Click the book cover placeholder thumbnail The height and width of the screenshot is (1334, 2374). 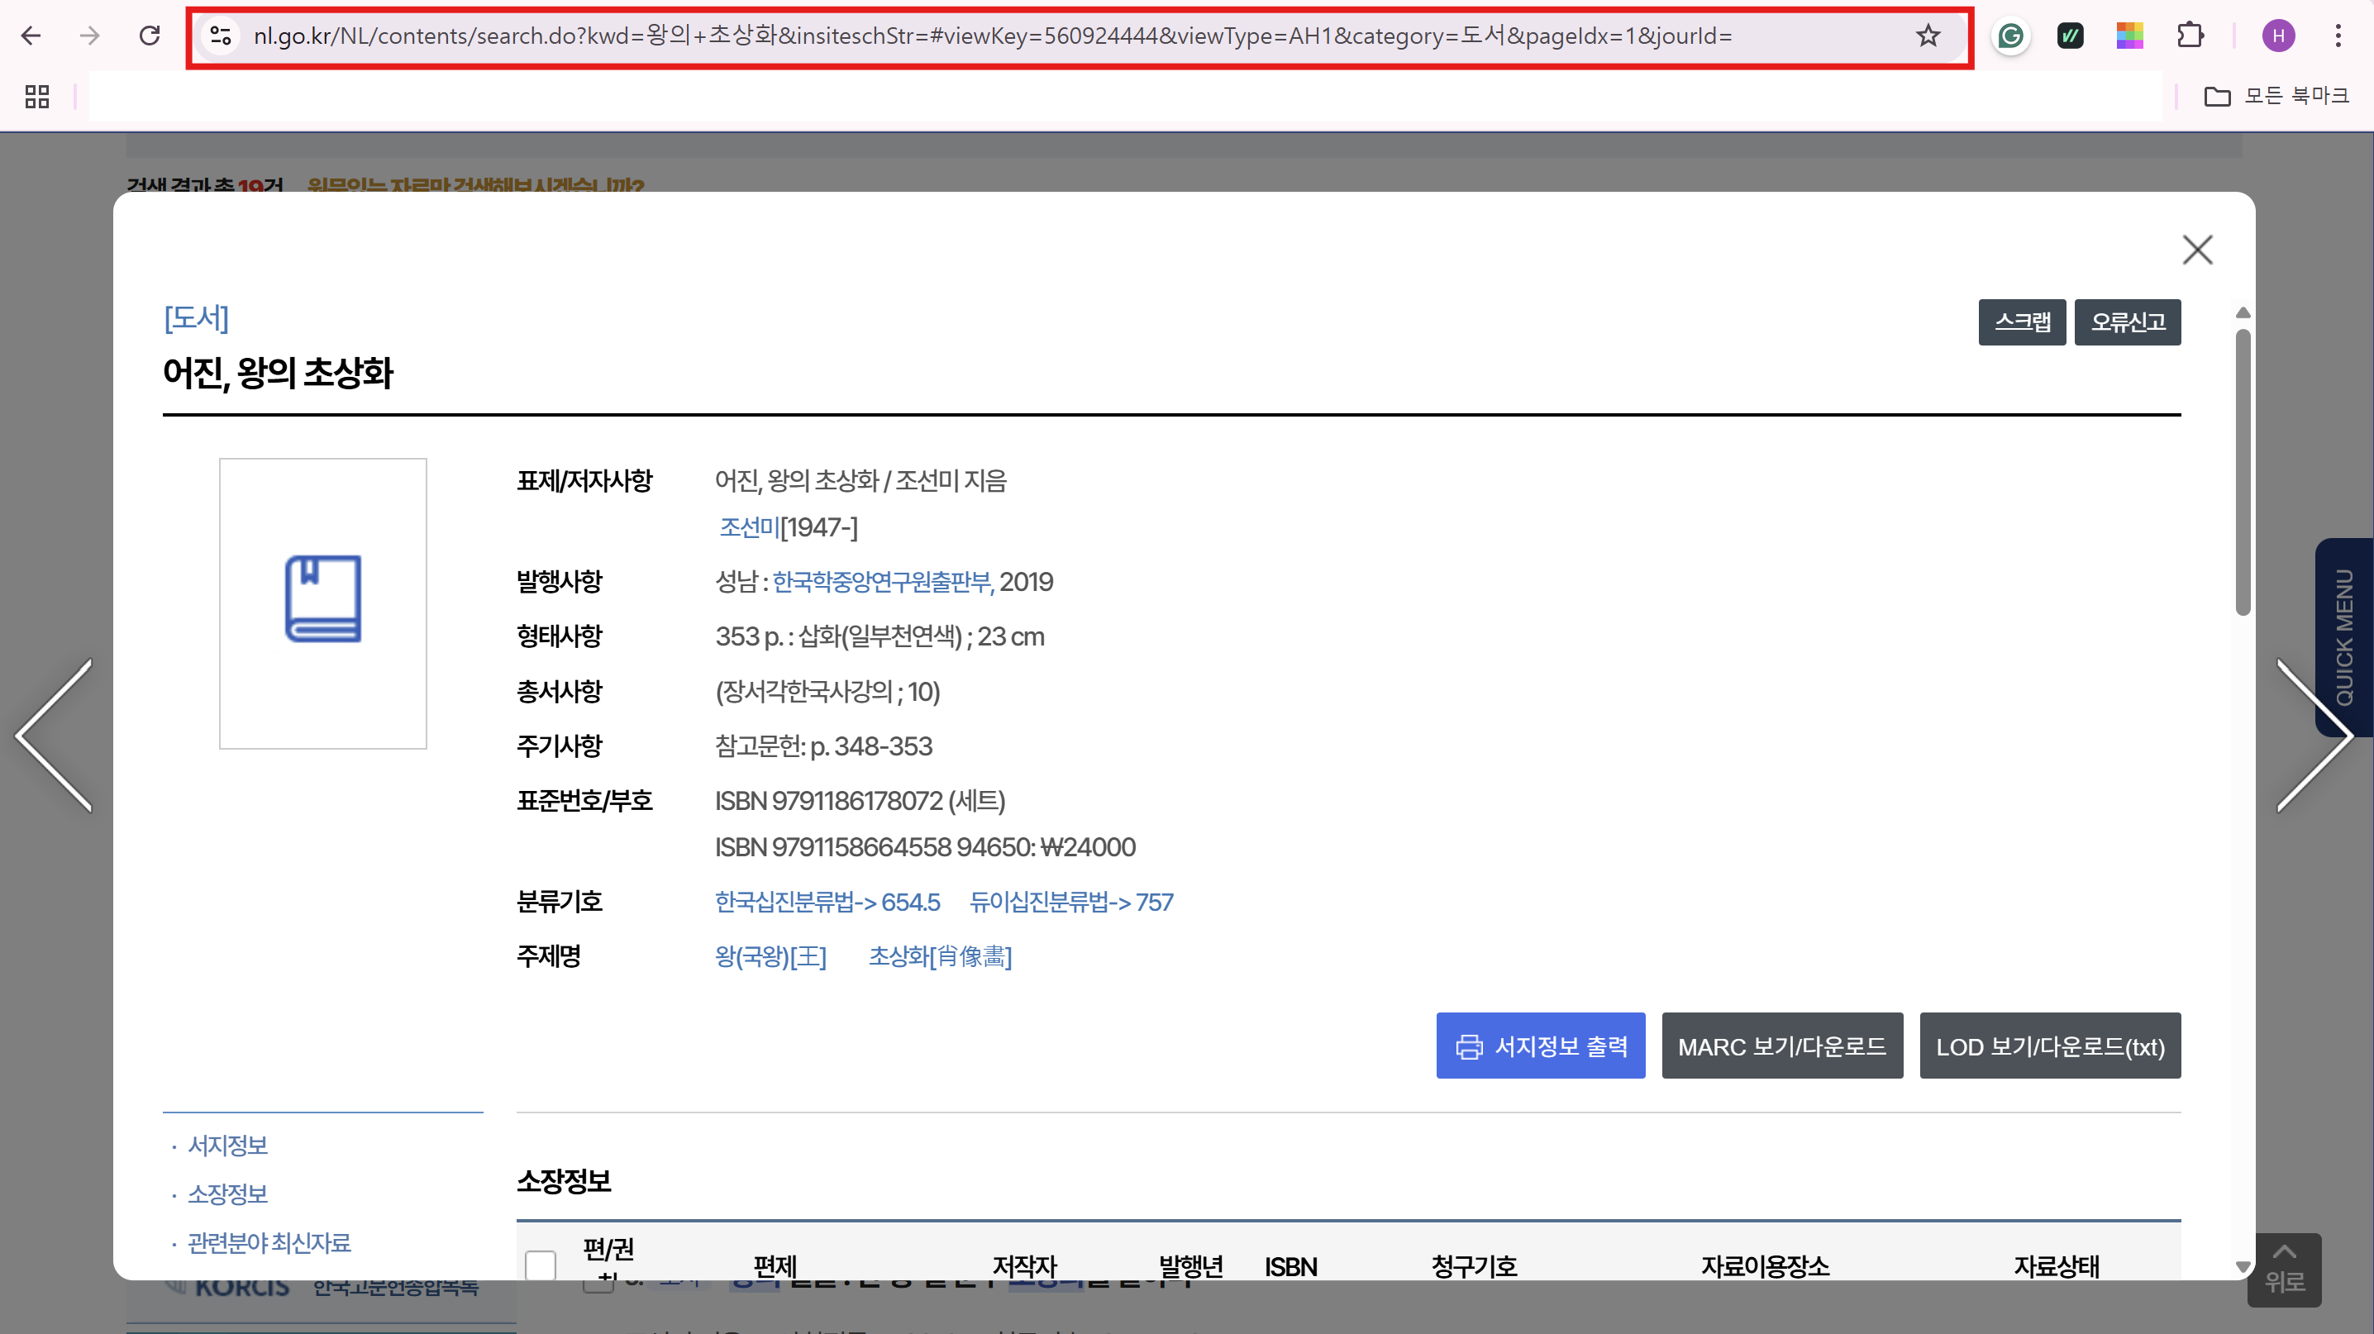pos(322,603)
